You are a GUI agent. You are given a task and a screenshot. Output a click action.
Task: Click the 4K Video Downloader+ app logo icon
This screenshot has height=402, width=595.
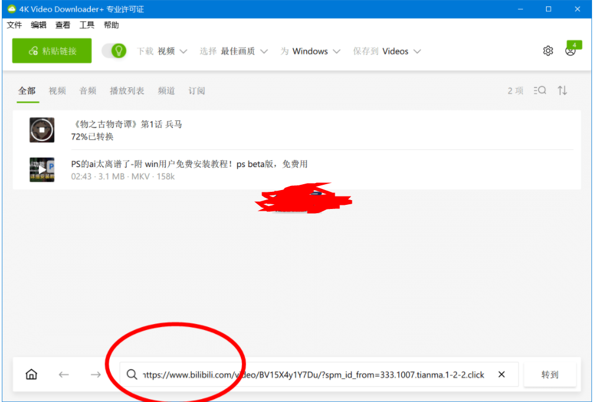[12, 9]
